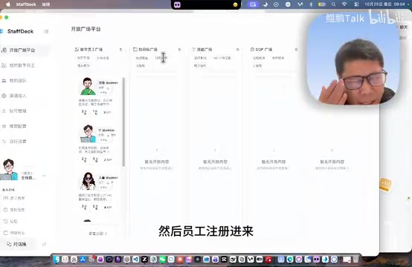Image resolution: width=412 pixels, height=267 pixels.
Task: Open 模型配置 in the sidebar
Action: (x=18, y=126)
